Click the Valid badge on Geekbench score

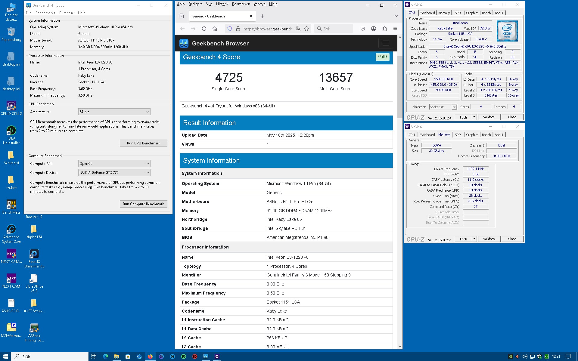click(x=383, y=57)
